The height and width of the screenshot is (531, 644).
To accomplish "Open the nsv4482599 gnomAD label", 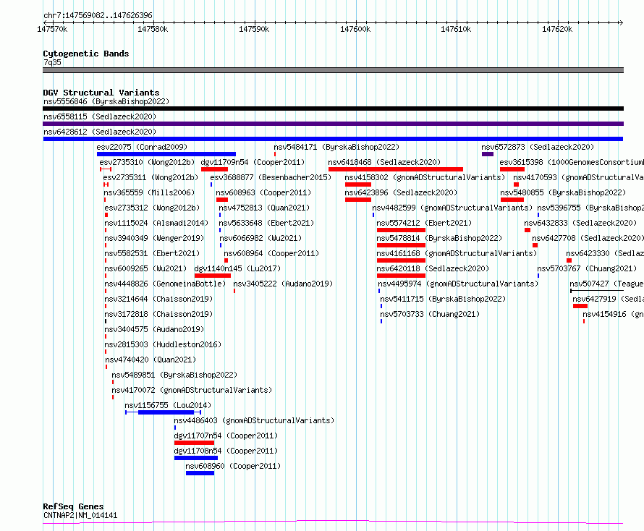I will click(x=452, y=208).
